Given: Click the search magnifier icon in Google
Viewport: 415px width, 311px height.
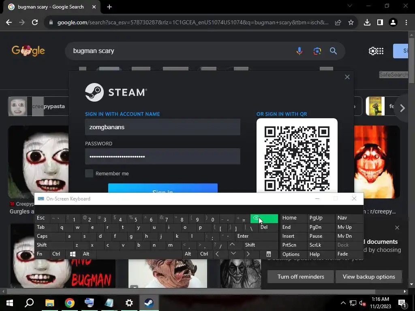Looking at the screenshot, I should point(333,51).
